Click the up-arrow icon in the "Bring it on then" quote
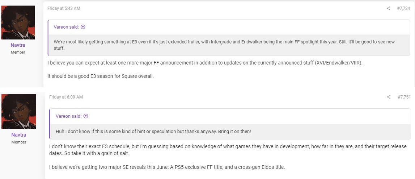 point(86,116)
